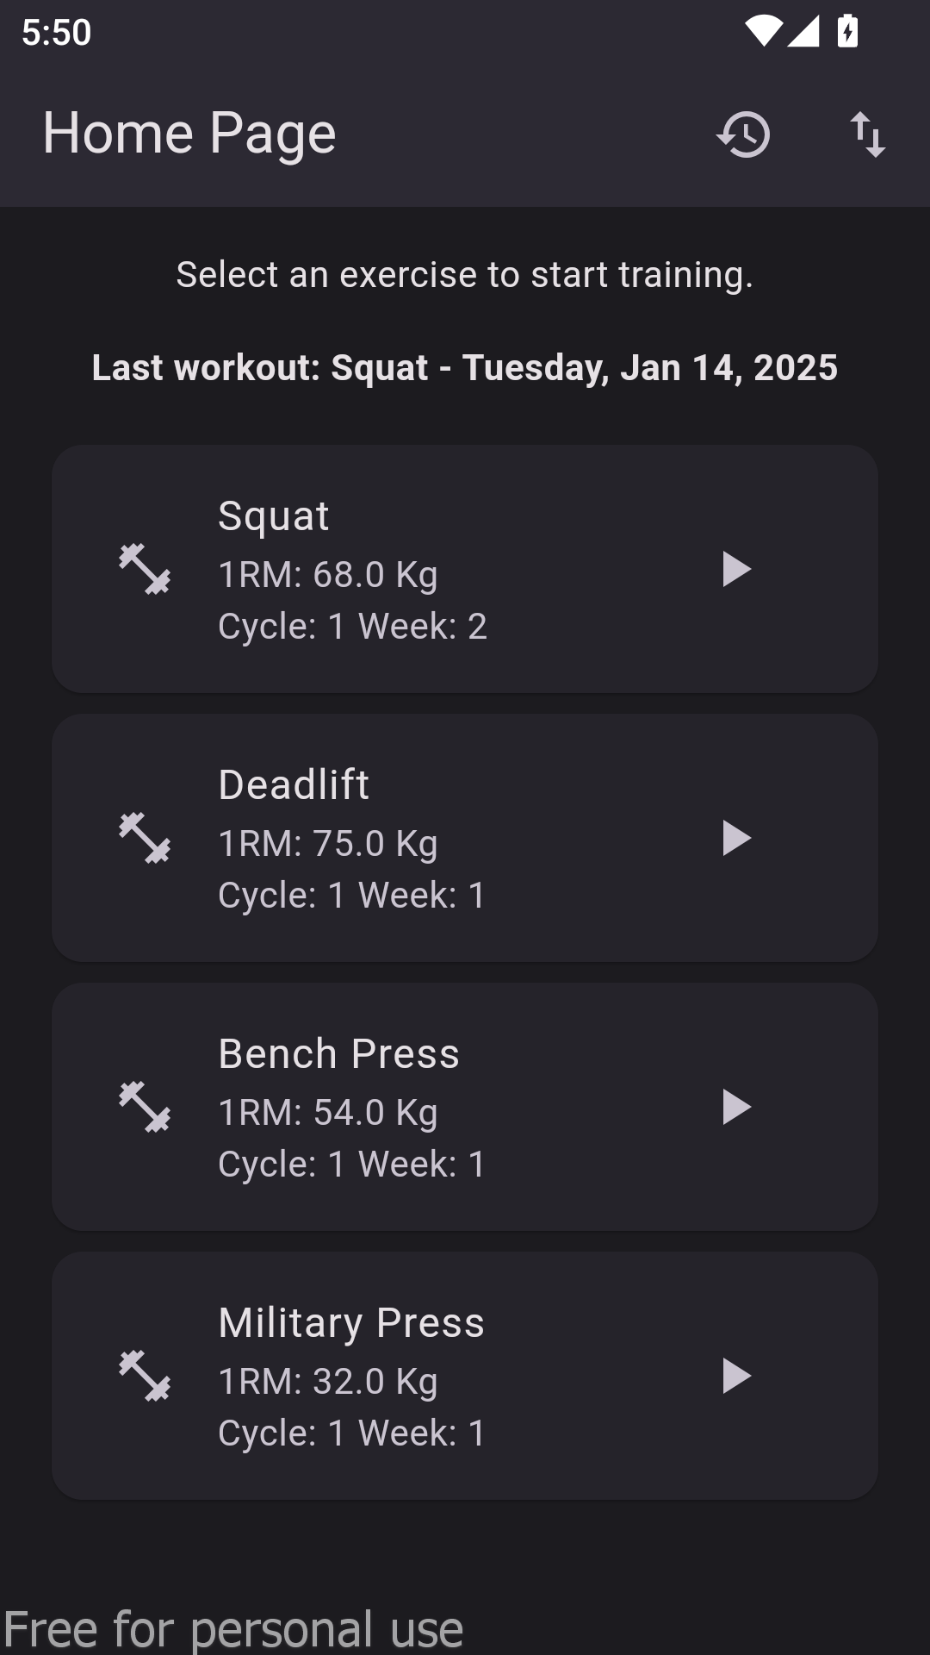Start the Military Press play button

click(x=736, y=1377)
